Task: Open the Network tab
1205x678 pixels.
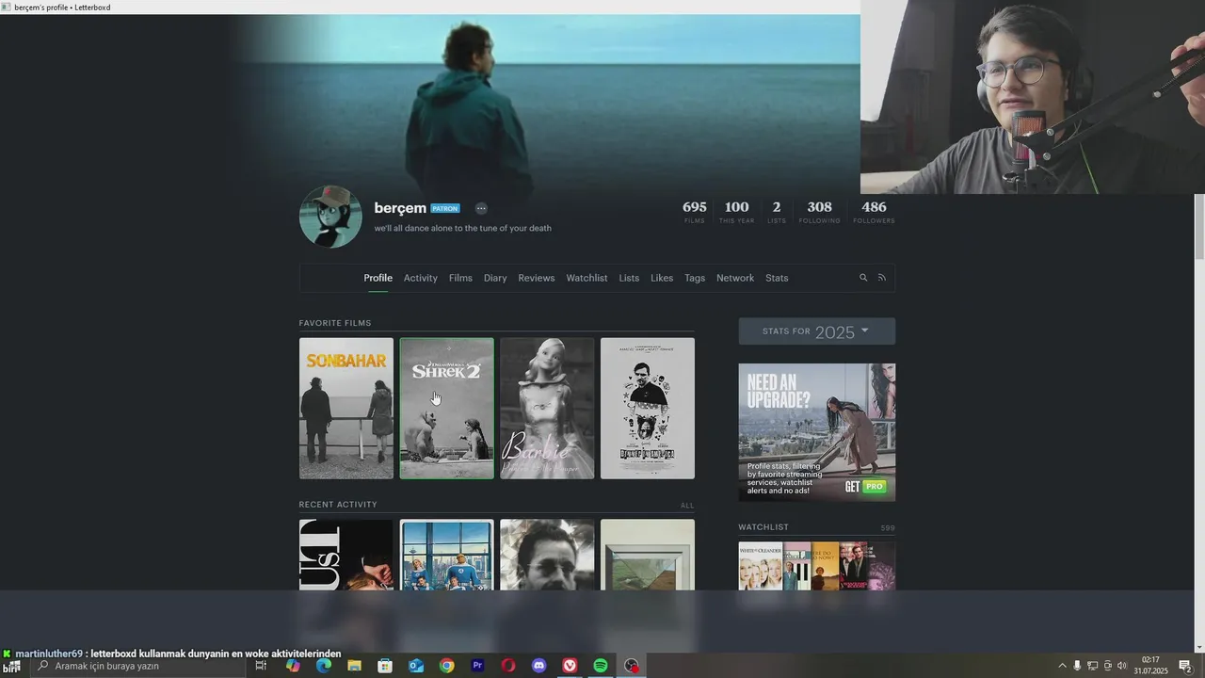Action: coord(735,278)
